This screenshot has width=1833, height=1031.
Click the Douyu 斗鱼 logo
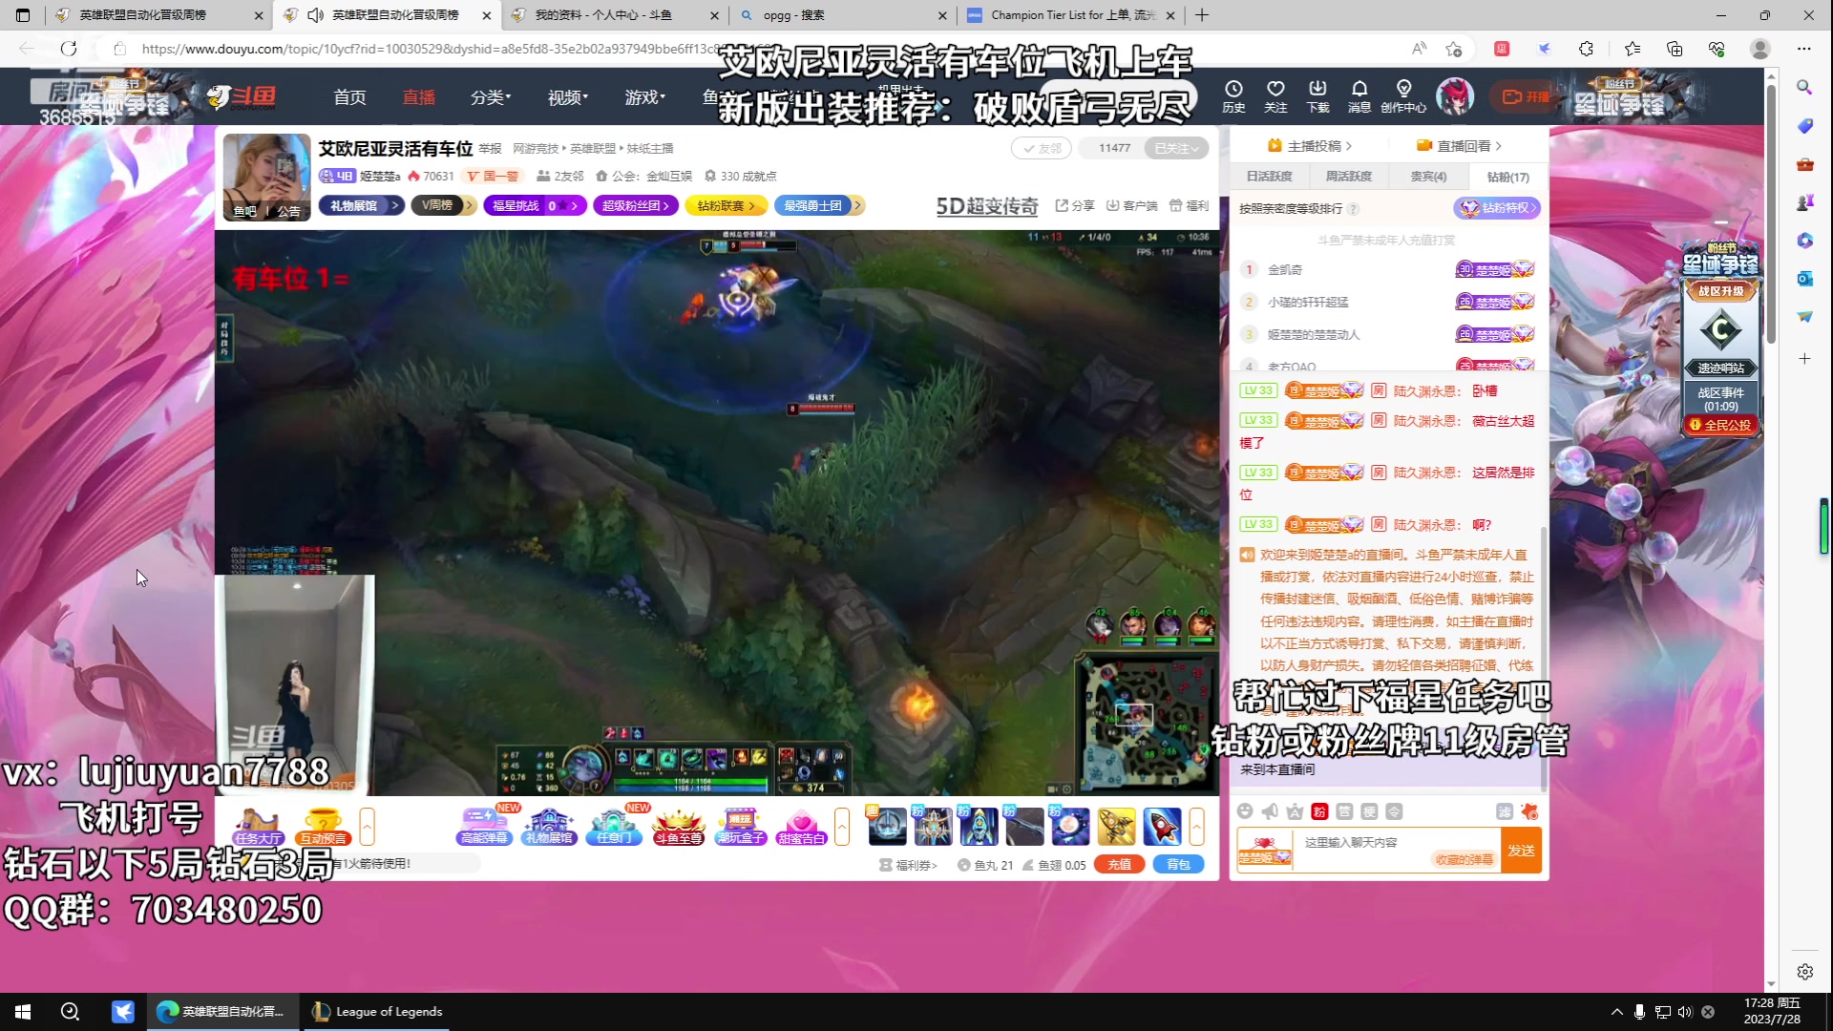click(242, 96)
